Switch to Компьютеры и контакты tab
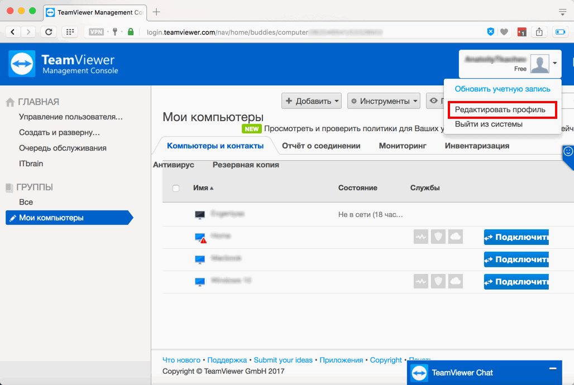This screenshot has height=385, width=574. pos(216,146)
